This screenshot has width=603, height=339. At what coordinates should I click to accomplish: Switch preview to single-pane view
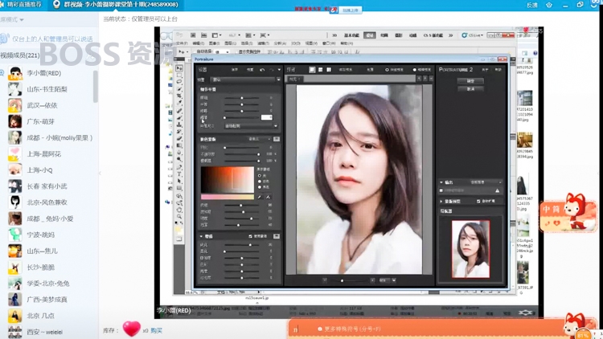point(312,70)
